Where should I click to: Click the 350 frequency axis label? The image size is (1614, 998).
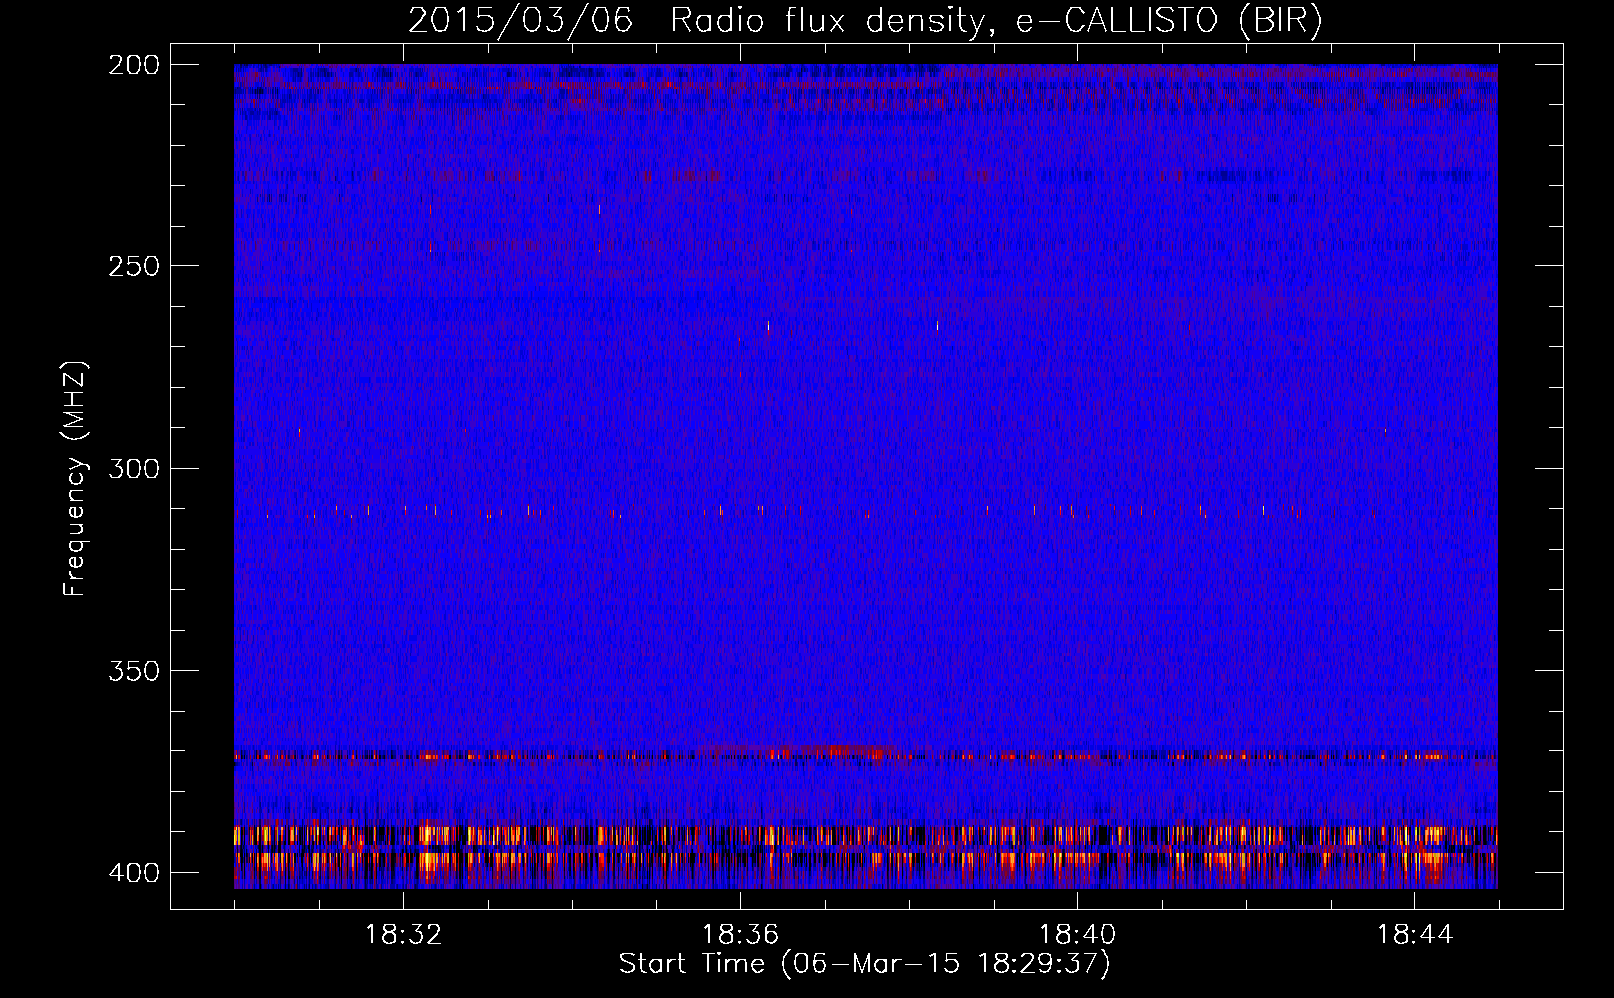[x=133, y=671]
